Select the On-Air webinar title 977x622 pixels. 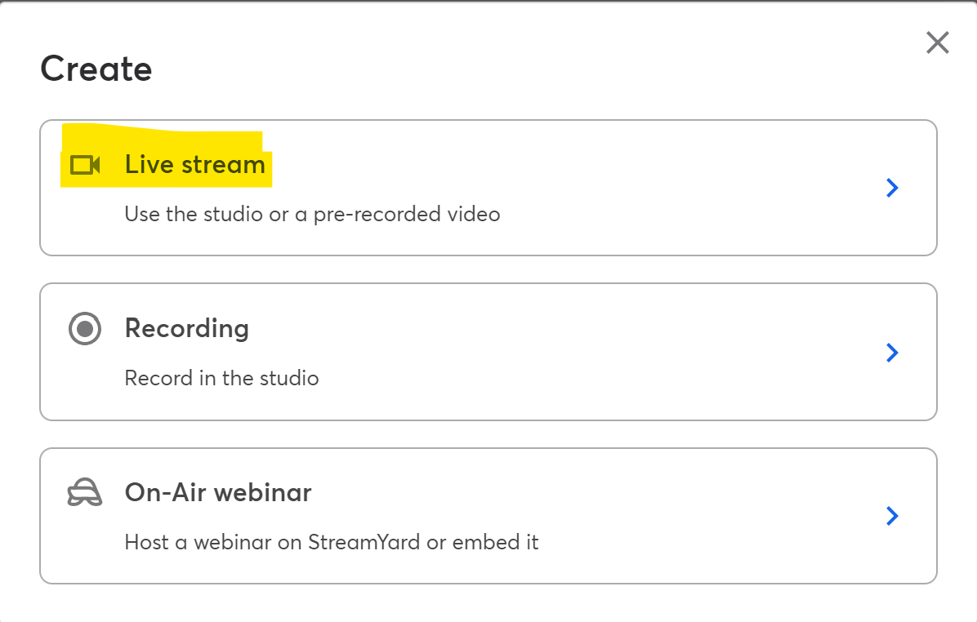point(218,492)
